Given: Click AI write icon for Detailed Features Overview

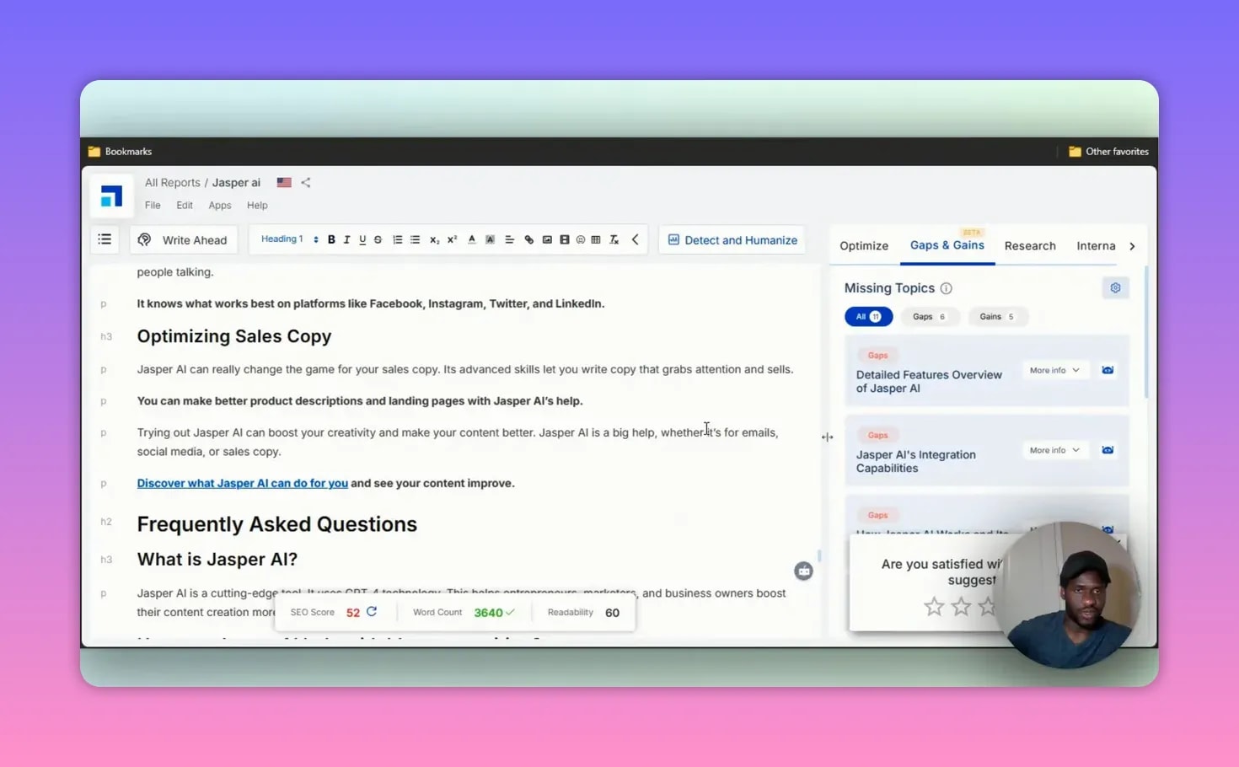Looking at the screenshot, I should (x=1108, y=371).
